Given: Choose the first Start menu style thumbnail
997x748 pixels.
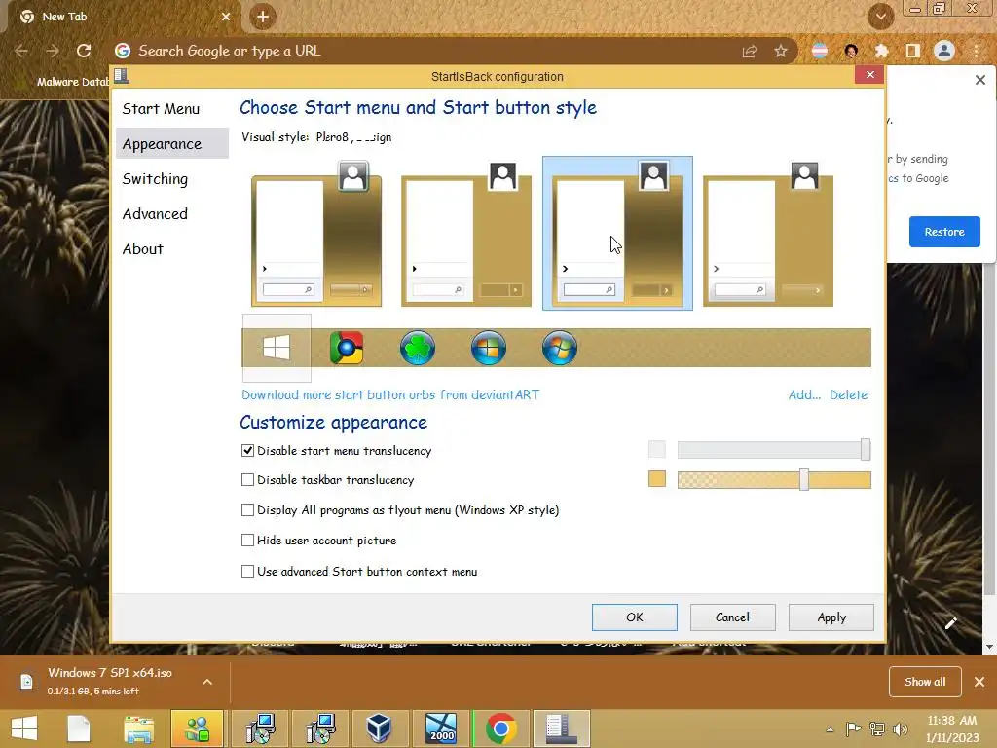Looking at the screenshot, I should point(316,234).
